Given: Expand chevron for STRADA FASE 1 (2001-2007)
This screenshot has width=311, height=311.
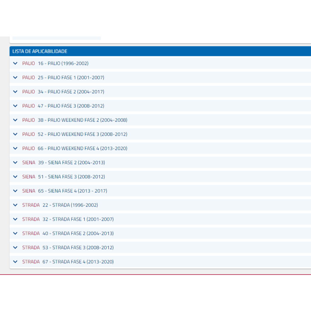Looking at the screenshot, I should (x=15, y=219).
